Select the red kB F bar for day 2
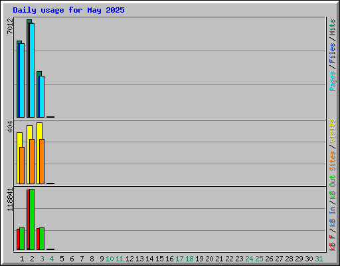Image resolution: width=340 pixels, height=266 pixels. point(28,219)
